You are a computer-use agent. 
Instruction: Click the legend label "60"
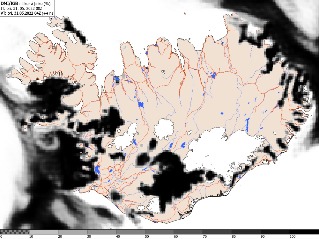175,236
